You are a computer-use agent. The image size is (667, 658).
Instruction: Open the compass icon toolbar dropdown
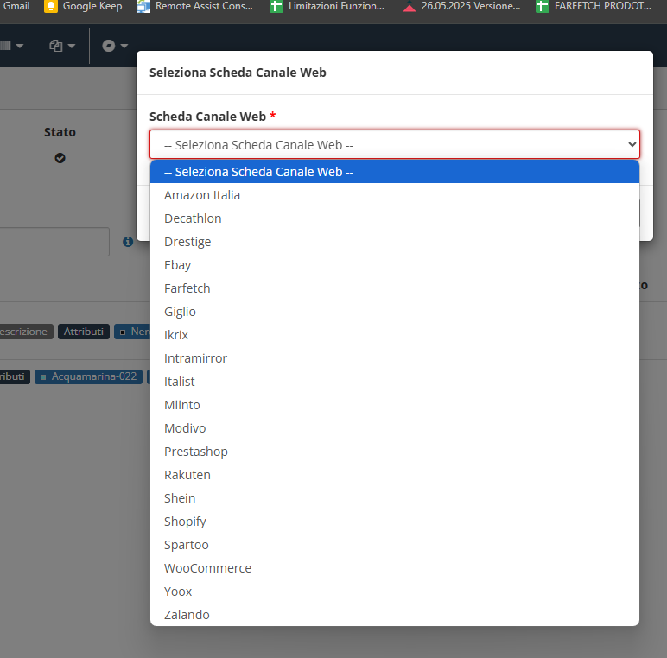pos(115,46)
